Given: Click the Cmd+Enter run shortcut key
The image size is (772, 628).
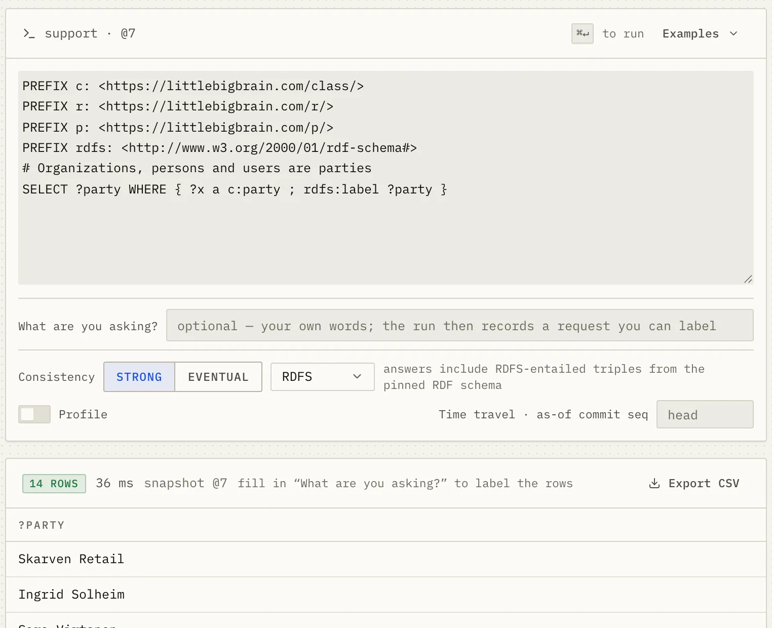Looking at the screenshot, I should 583,33.
